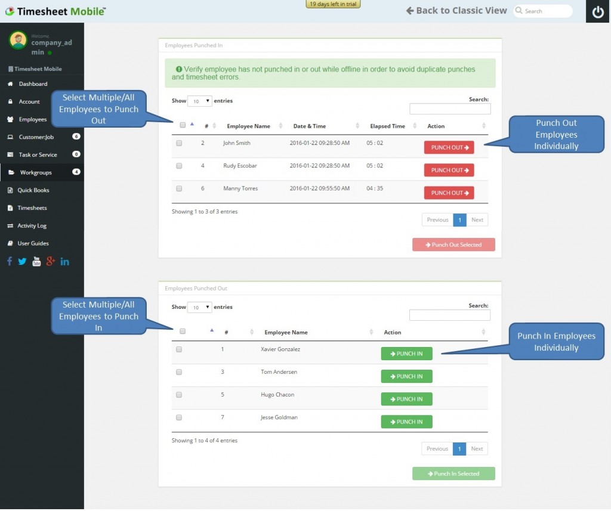Open the LinkedIn social icon
Image resolution: width=611 pixels, height=511 pixels.
click(64, 261)
